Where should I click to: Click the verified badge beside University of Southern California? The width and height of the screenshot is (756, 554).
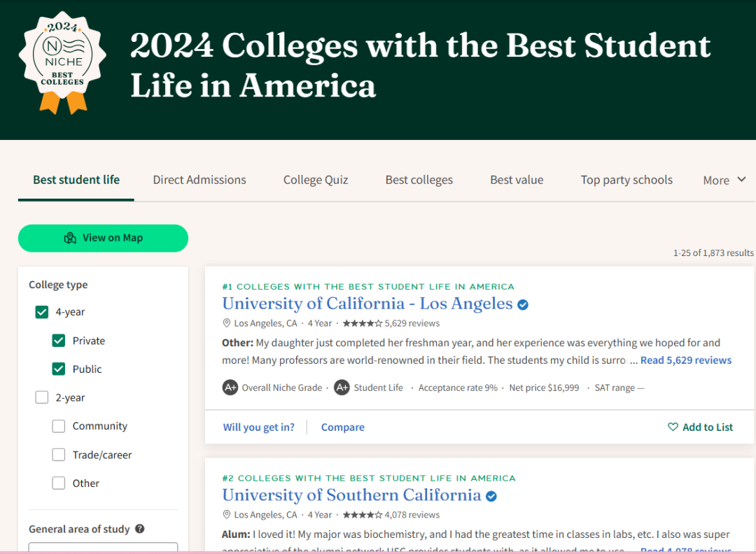(491, 496)
